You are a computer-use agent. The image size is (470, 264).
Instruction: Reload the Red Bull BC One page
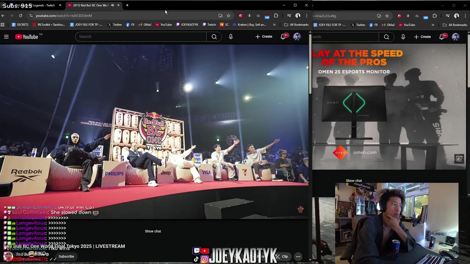[x=21, y=16]
